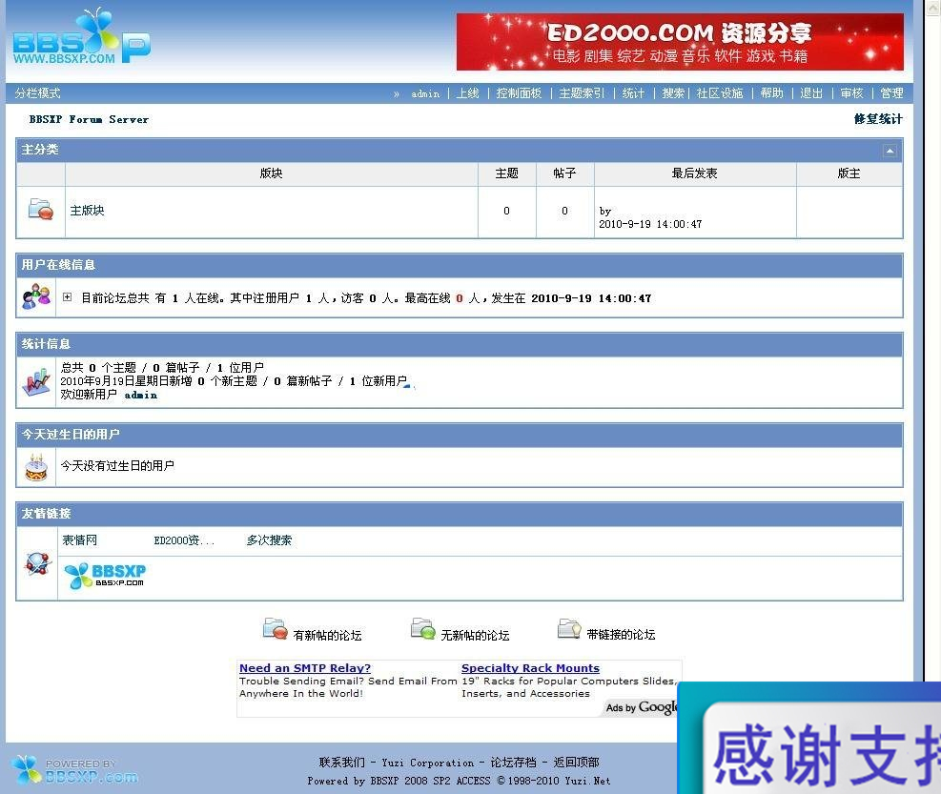Screen dimensions: 941x794
Task: Open the 管理 admin menu item
Action: [891, 93]
